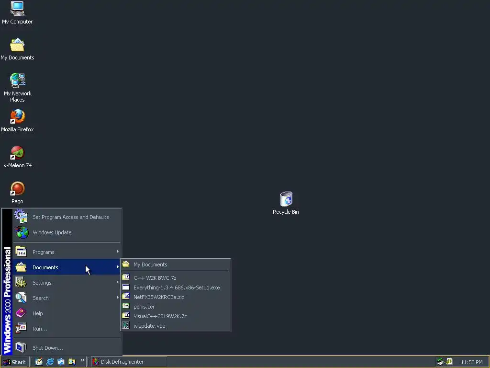The image size is (490, 368).
Task: Open Windows Update from Start menu
Action: 67,232
